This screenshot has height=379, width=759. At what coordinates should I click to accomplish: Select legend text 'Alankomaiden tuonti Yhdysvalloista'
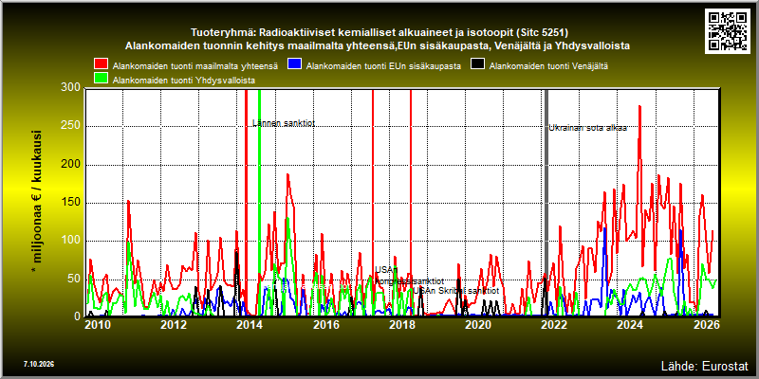click(x=184, y=81)
